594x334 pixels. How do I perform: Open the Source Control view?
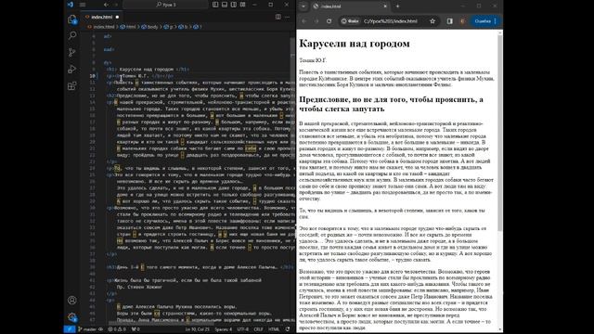(72, 52)
